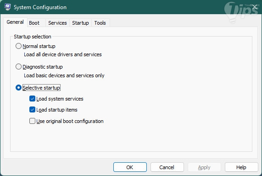Go to the Services tab
Viewport: 262px width, 176px height.
tap(57, 23)
